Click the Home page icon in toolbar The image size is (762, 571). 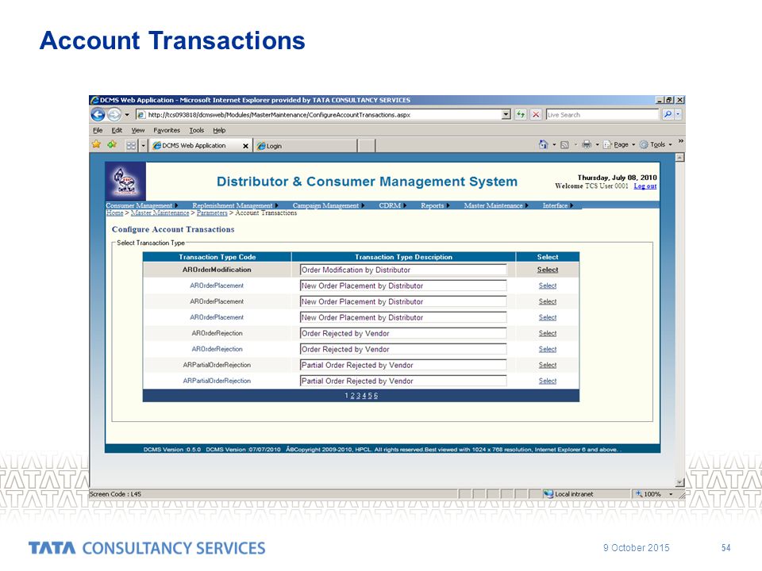pyautogui.click(x=543, y=144)
